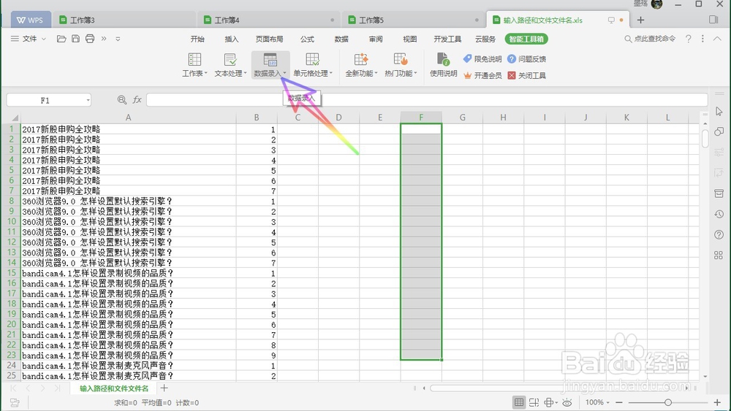Add a new document tab with plus

[x=640, y=20]
